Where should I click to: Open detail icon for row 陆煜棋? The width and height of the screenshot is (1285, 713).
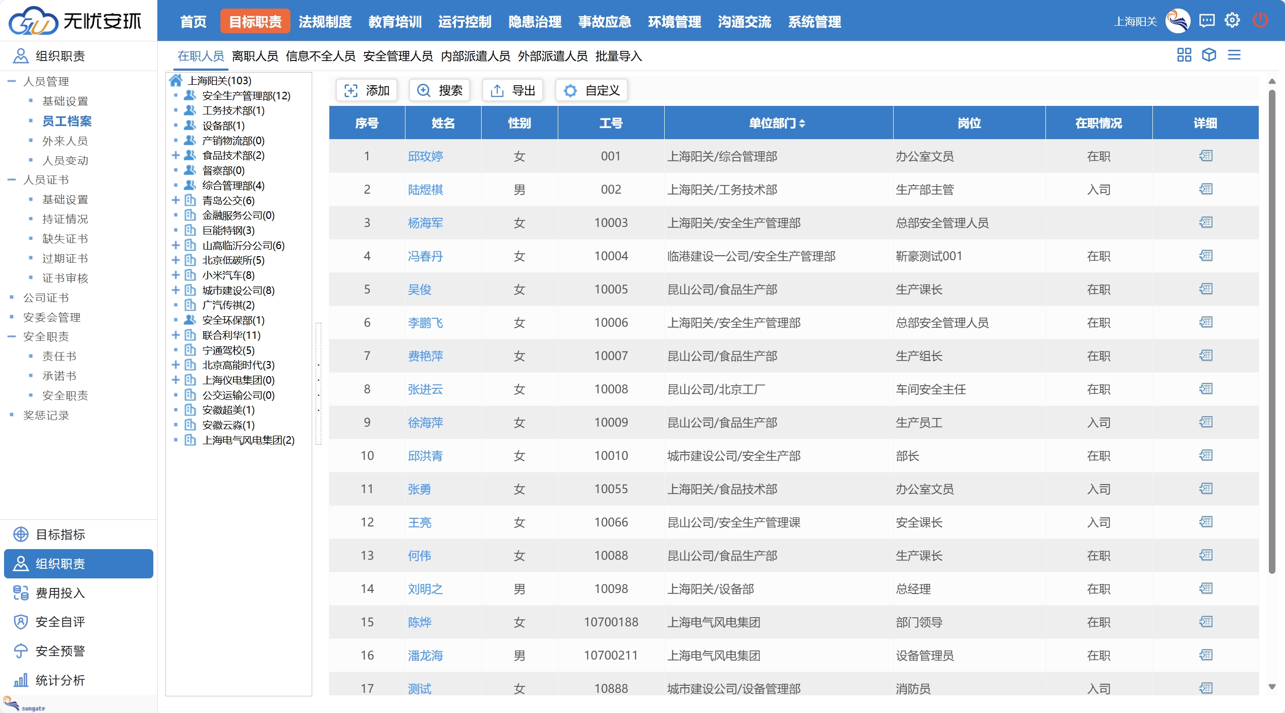tap(1205, 189)
